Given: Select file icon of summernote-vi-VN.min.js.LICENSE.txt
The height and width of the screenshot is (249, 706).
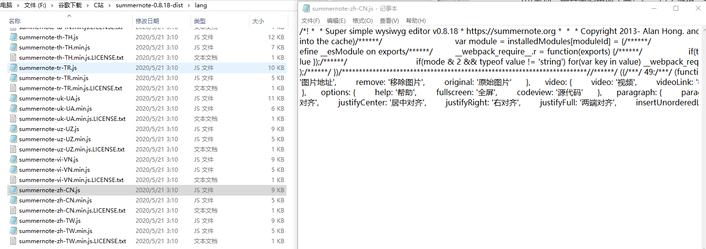Looking at the screenshot, I should (x=13, y=180).
